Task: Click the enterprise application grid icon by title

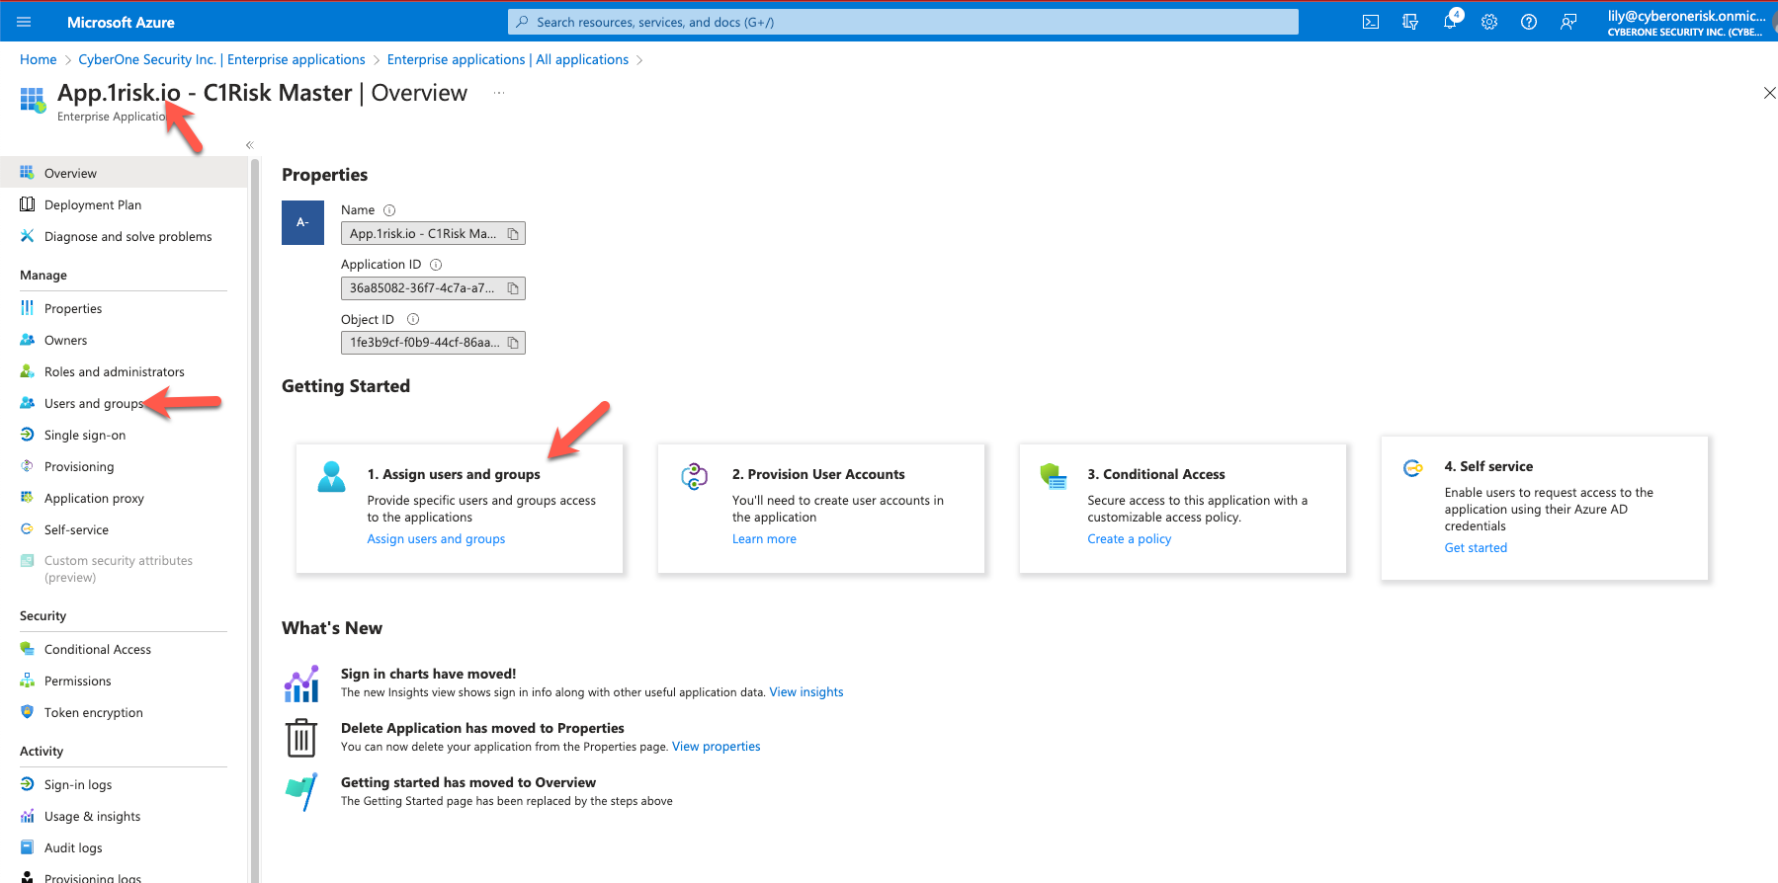Action: [33, 100]
